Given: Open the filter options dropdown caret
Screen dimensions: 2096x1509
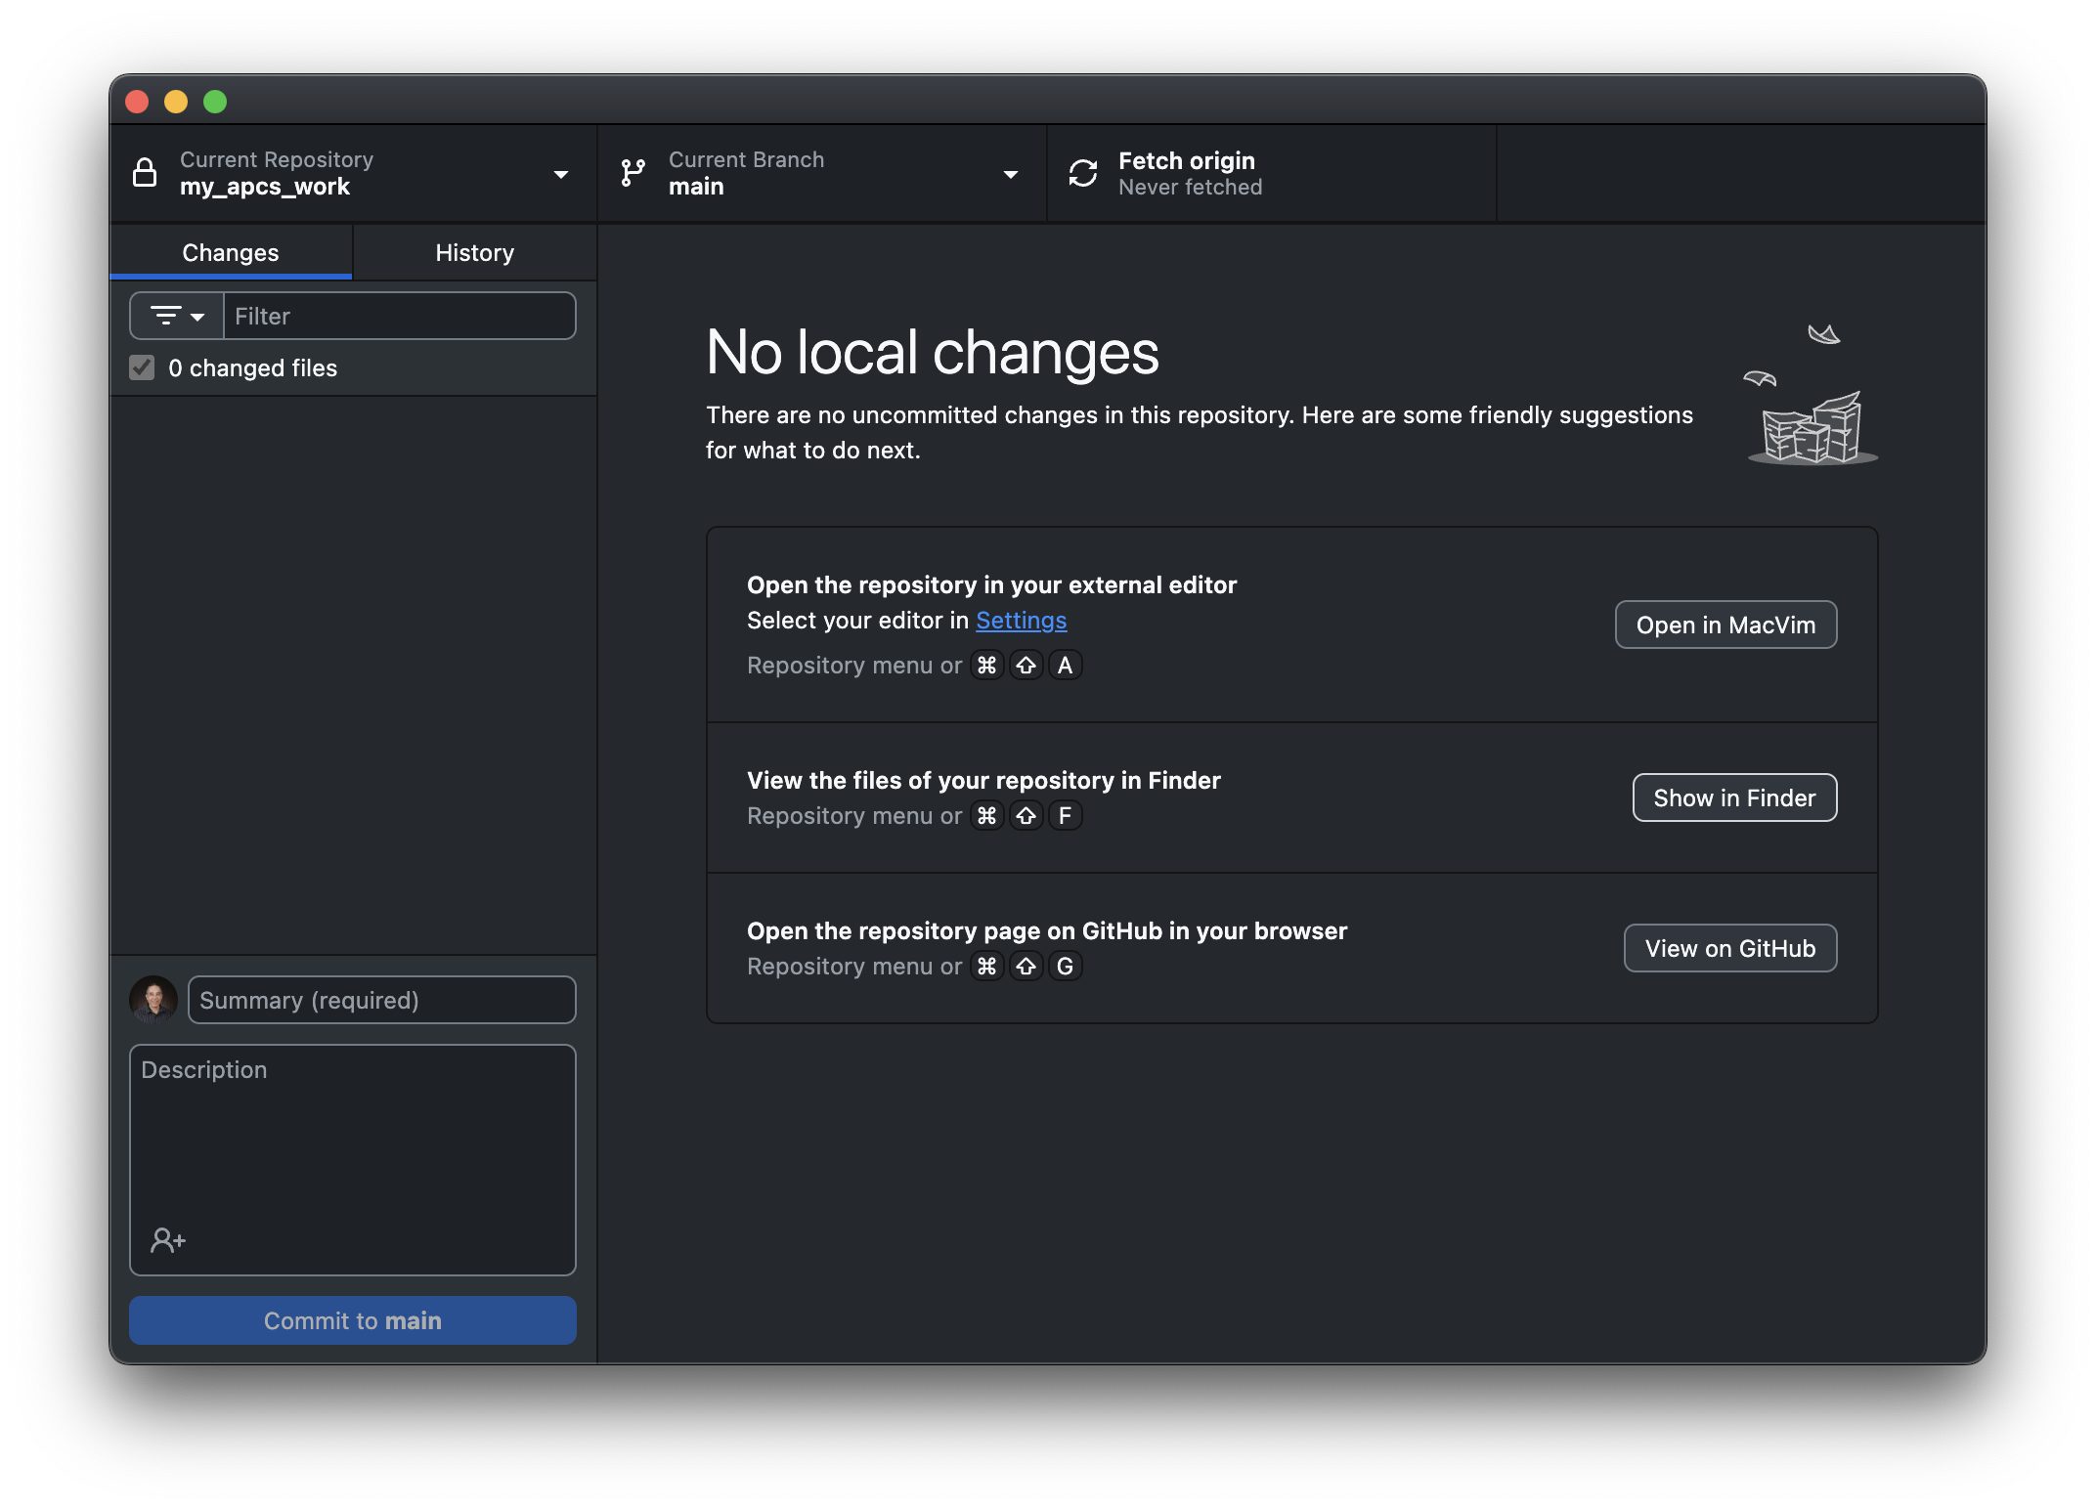Looking at the screenshot, I should (197, 317).
